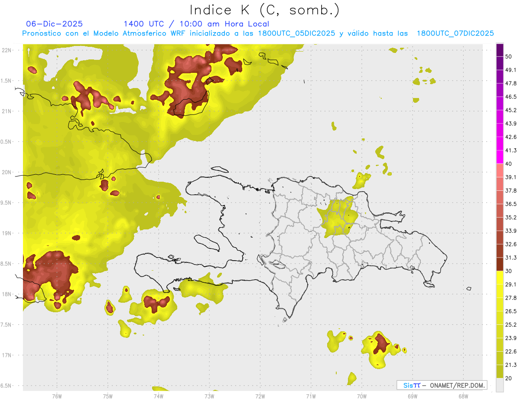Click the legend value 42.6
The image size is (520, 402).
pyautogui.click(x=511, y=137)
